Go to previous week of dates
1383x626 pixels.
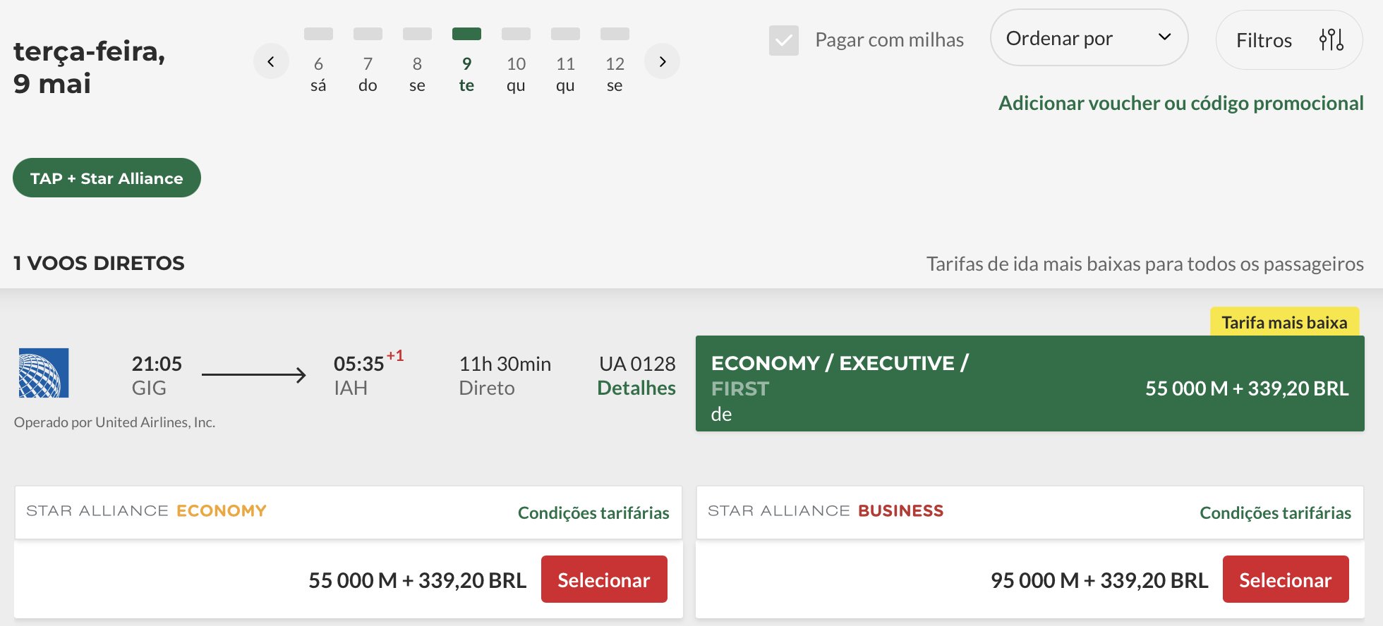click(271, 61)
